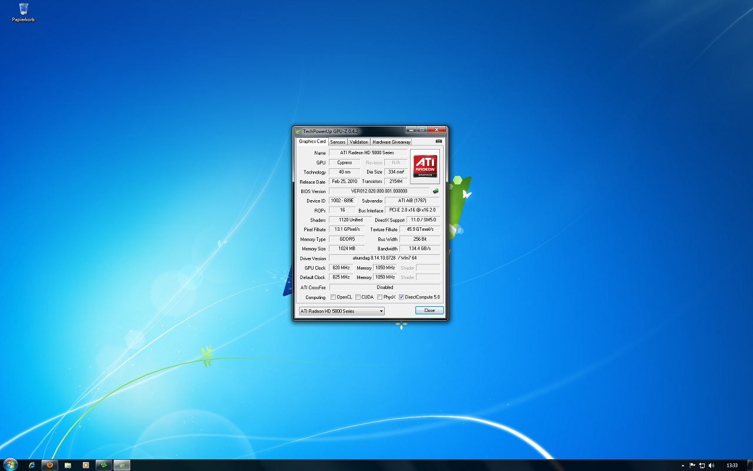
Task: Click the Texture Fillrate 45.9 GTexel/s
Action: [420, 230]
